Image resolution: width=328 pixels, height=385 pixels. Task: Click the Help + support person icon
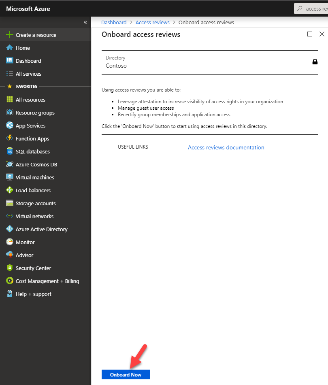pos(10,294)
